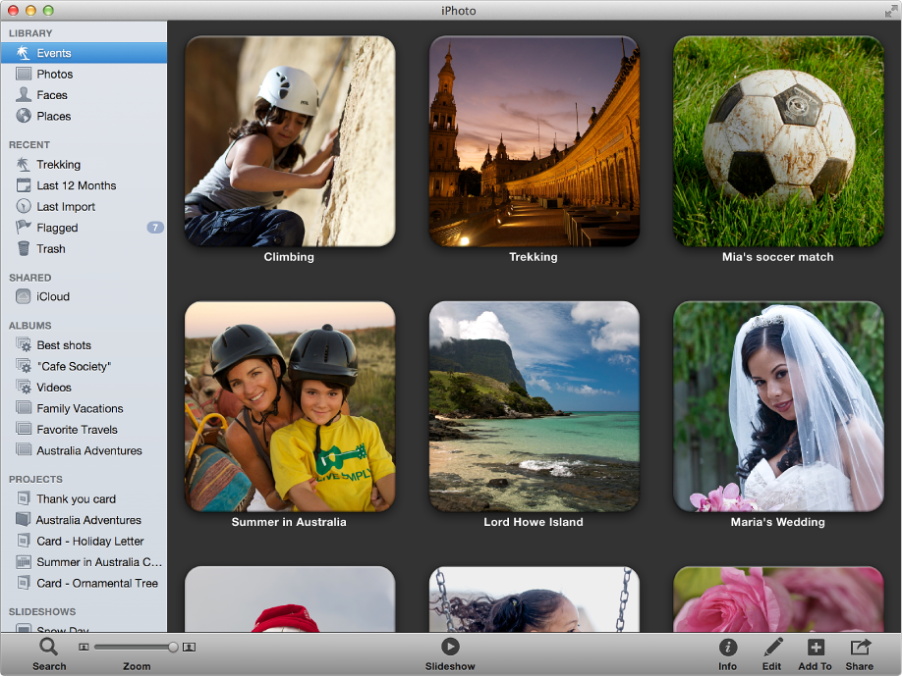Start a Slideshow
Viewport: 902px width, 677px height.
450,648
